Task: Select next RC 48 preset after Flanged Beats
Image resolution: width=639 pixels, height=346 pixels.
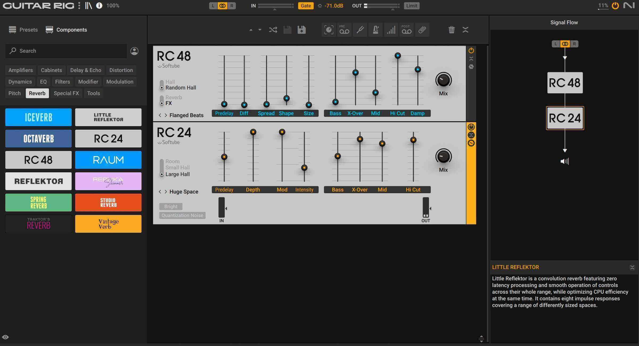Action: tap(166, 115)
